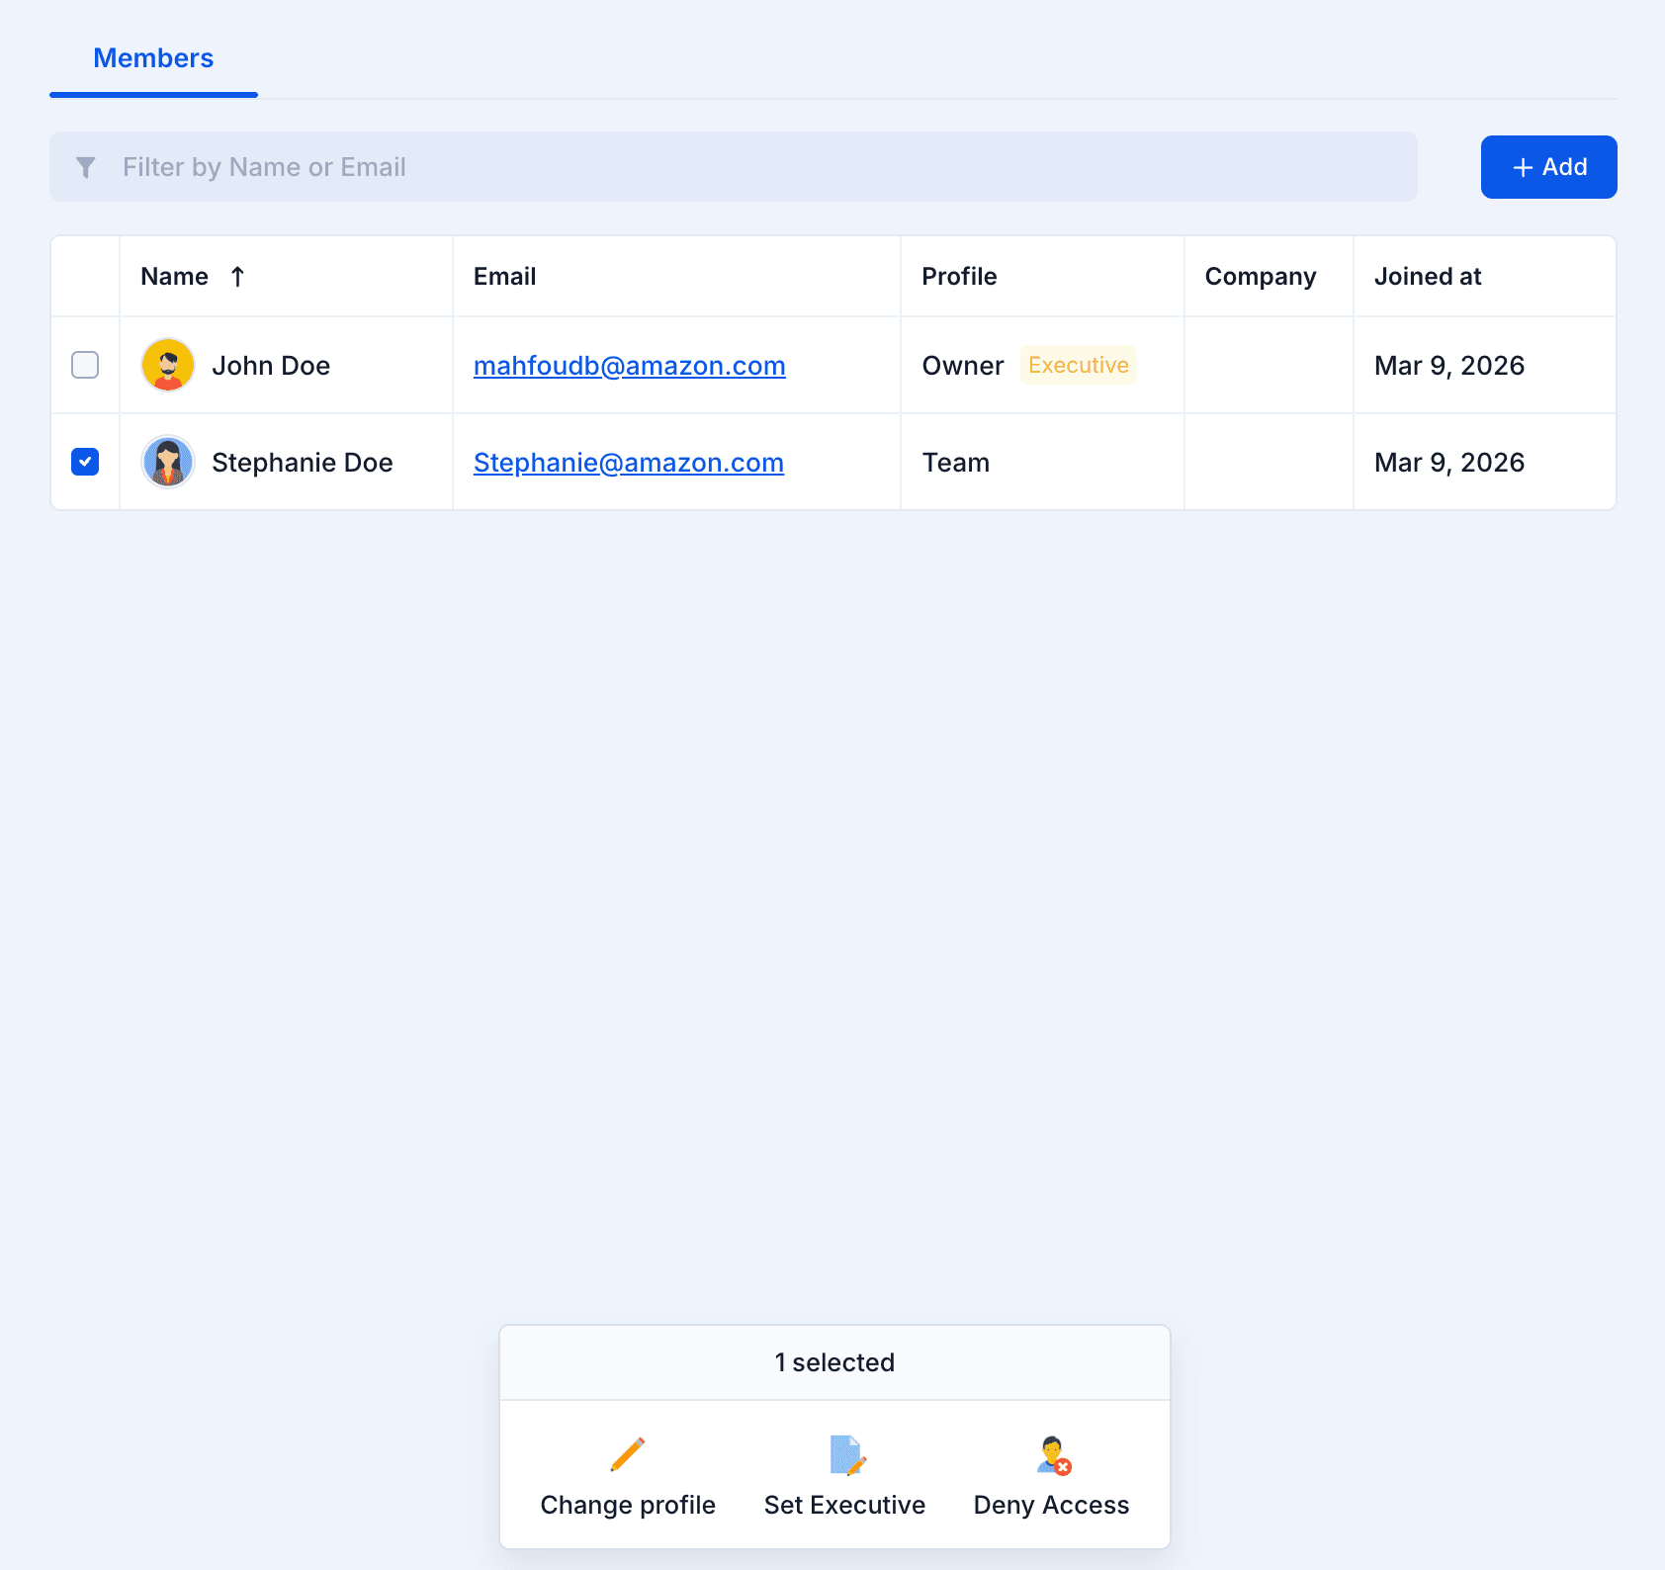Open the Stephanie@amazon.com email link

pyautogui.click(x=628, y=463)
